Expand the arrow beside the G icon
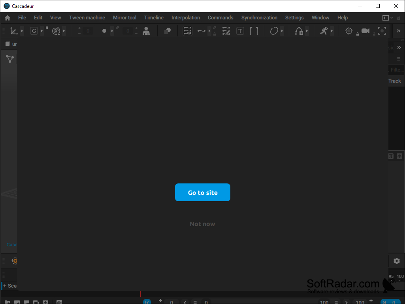Viewport: 405px width, 304px height. [x=42, y=31]
